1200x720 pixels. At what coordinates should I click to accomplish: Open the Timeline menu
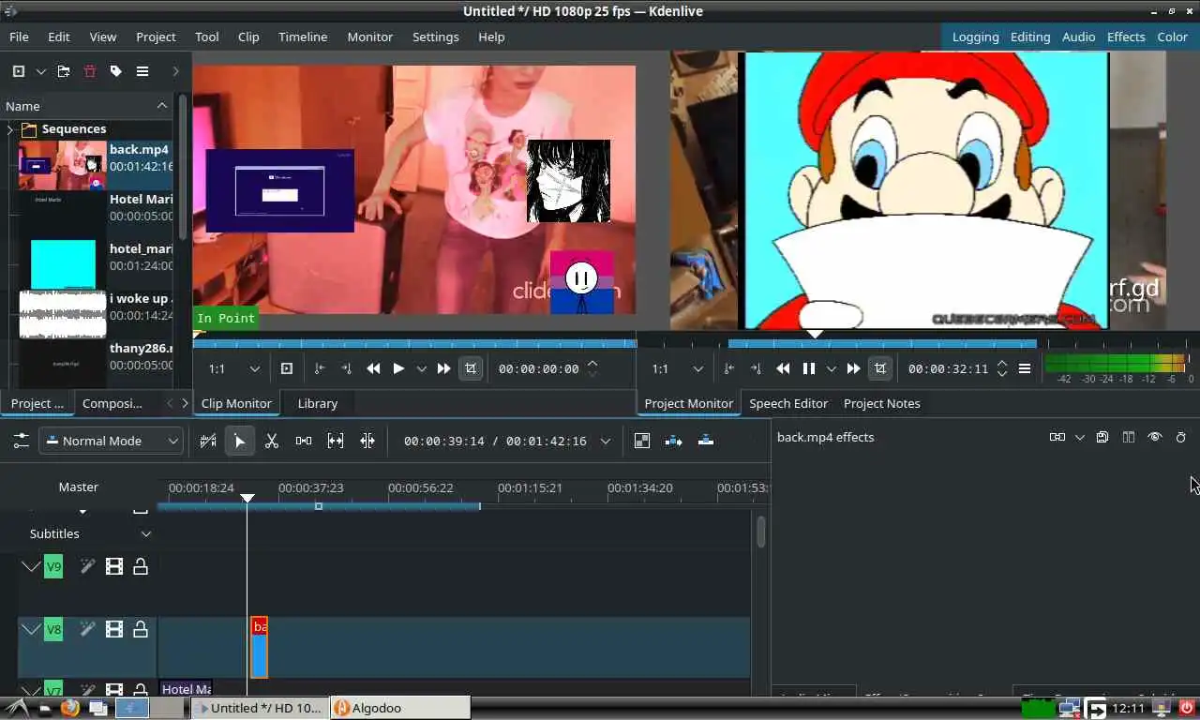click(x=303, y=37)
